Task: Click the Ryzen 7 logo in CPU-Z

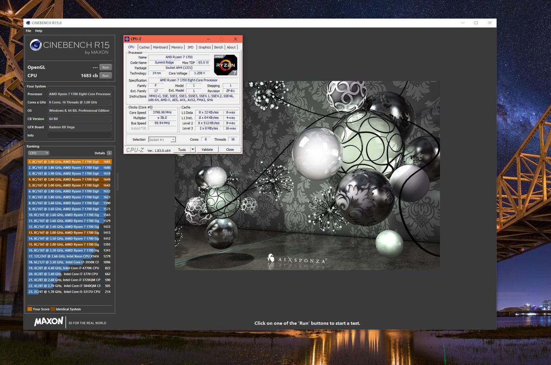Action: point(225,65)
